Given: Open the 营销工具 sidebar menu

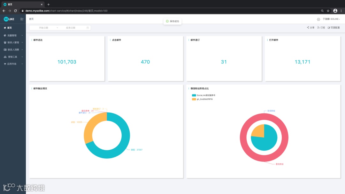Looking at the screenshot, I should click(13, 57).
